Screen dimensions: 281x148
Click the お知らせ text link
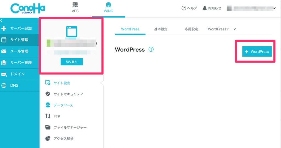click(x=215, y=8)
